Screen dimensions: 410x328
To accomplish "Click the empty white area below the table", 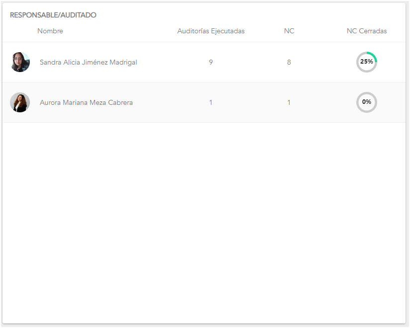I will click(204, 224).
